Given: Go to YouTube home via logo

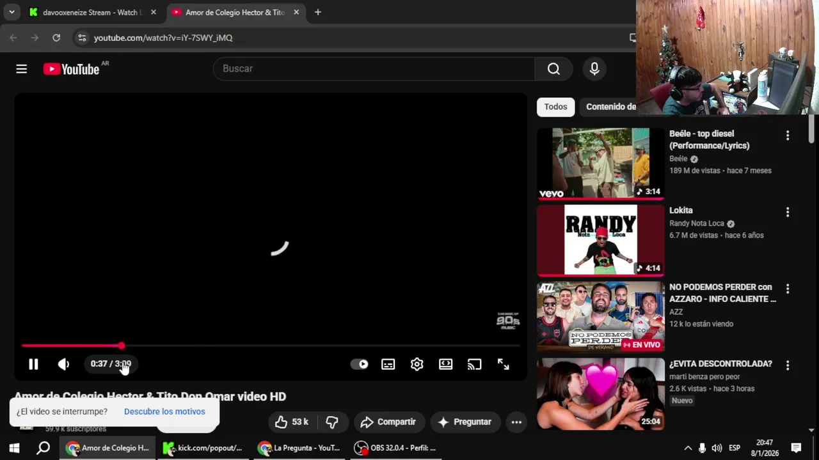Looking at the screenshot, I should click(71, 69).
